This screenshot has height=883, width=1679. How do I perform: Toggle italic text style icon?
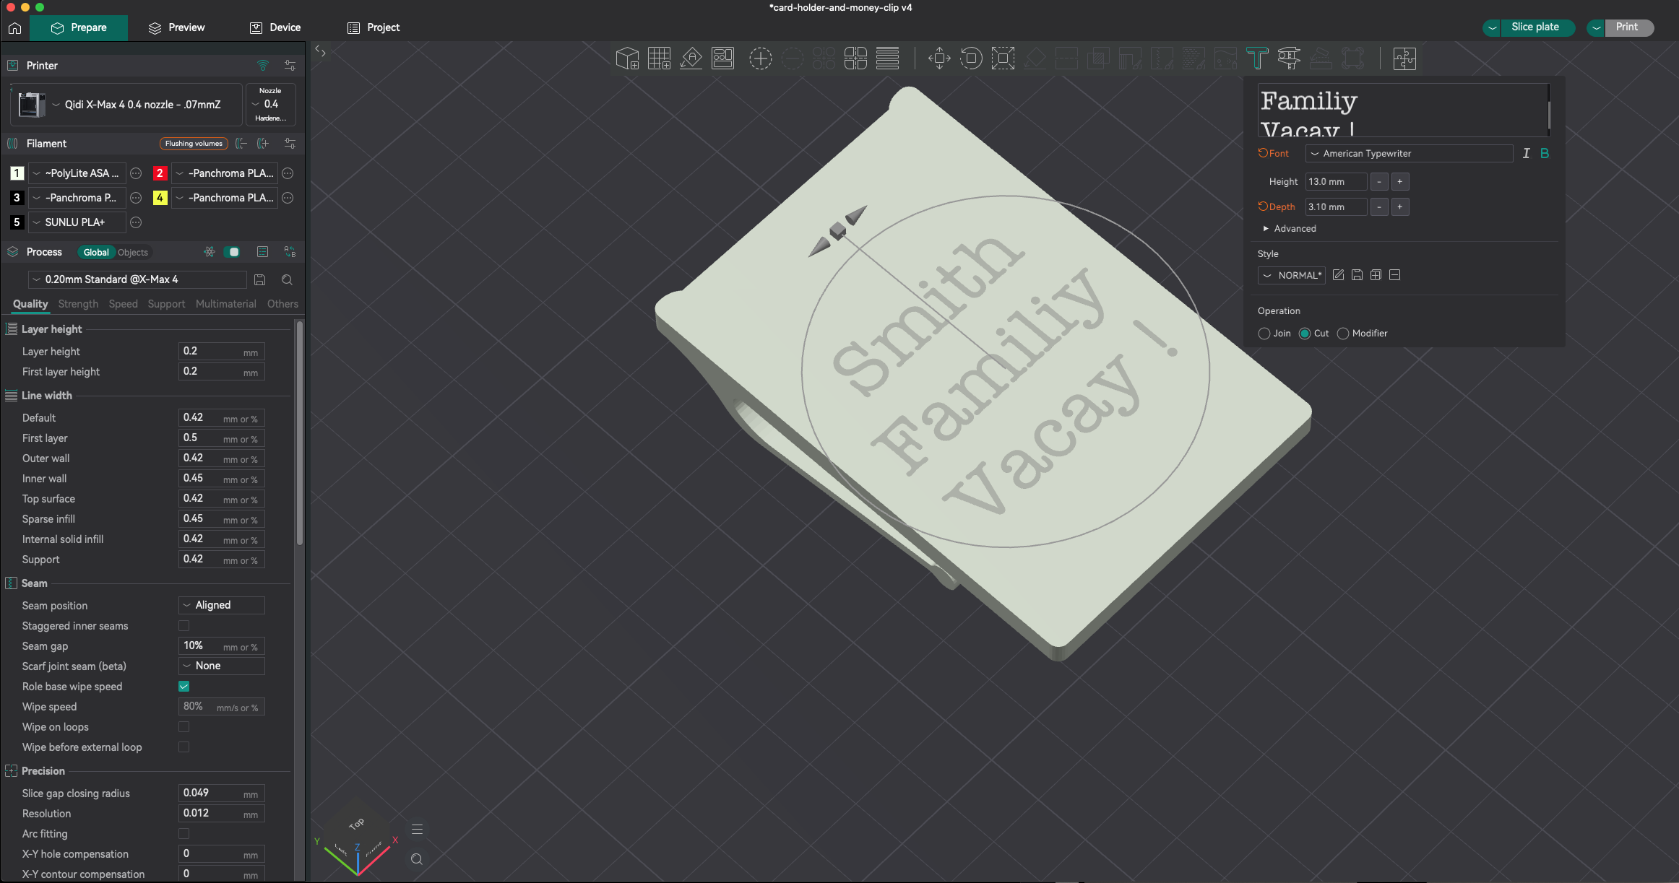1526,153
